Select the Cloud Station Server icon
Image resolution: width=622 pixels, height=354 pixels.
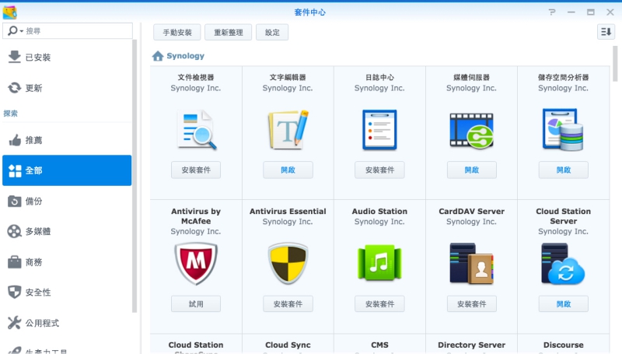(x=563, y=264)
